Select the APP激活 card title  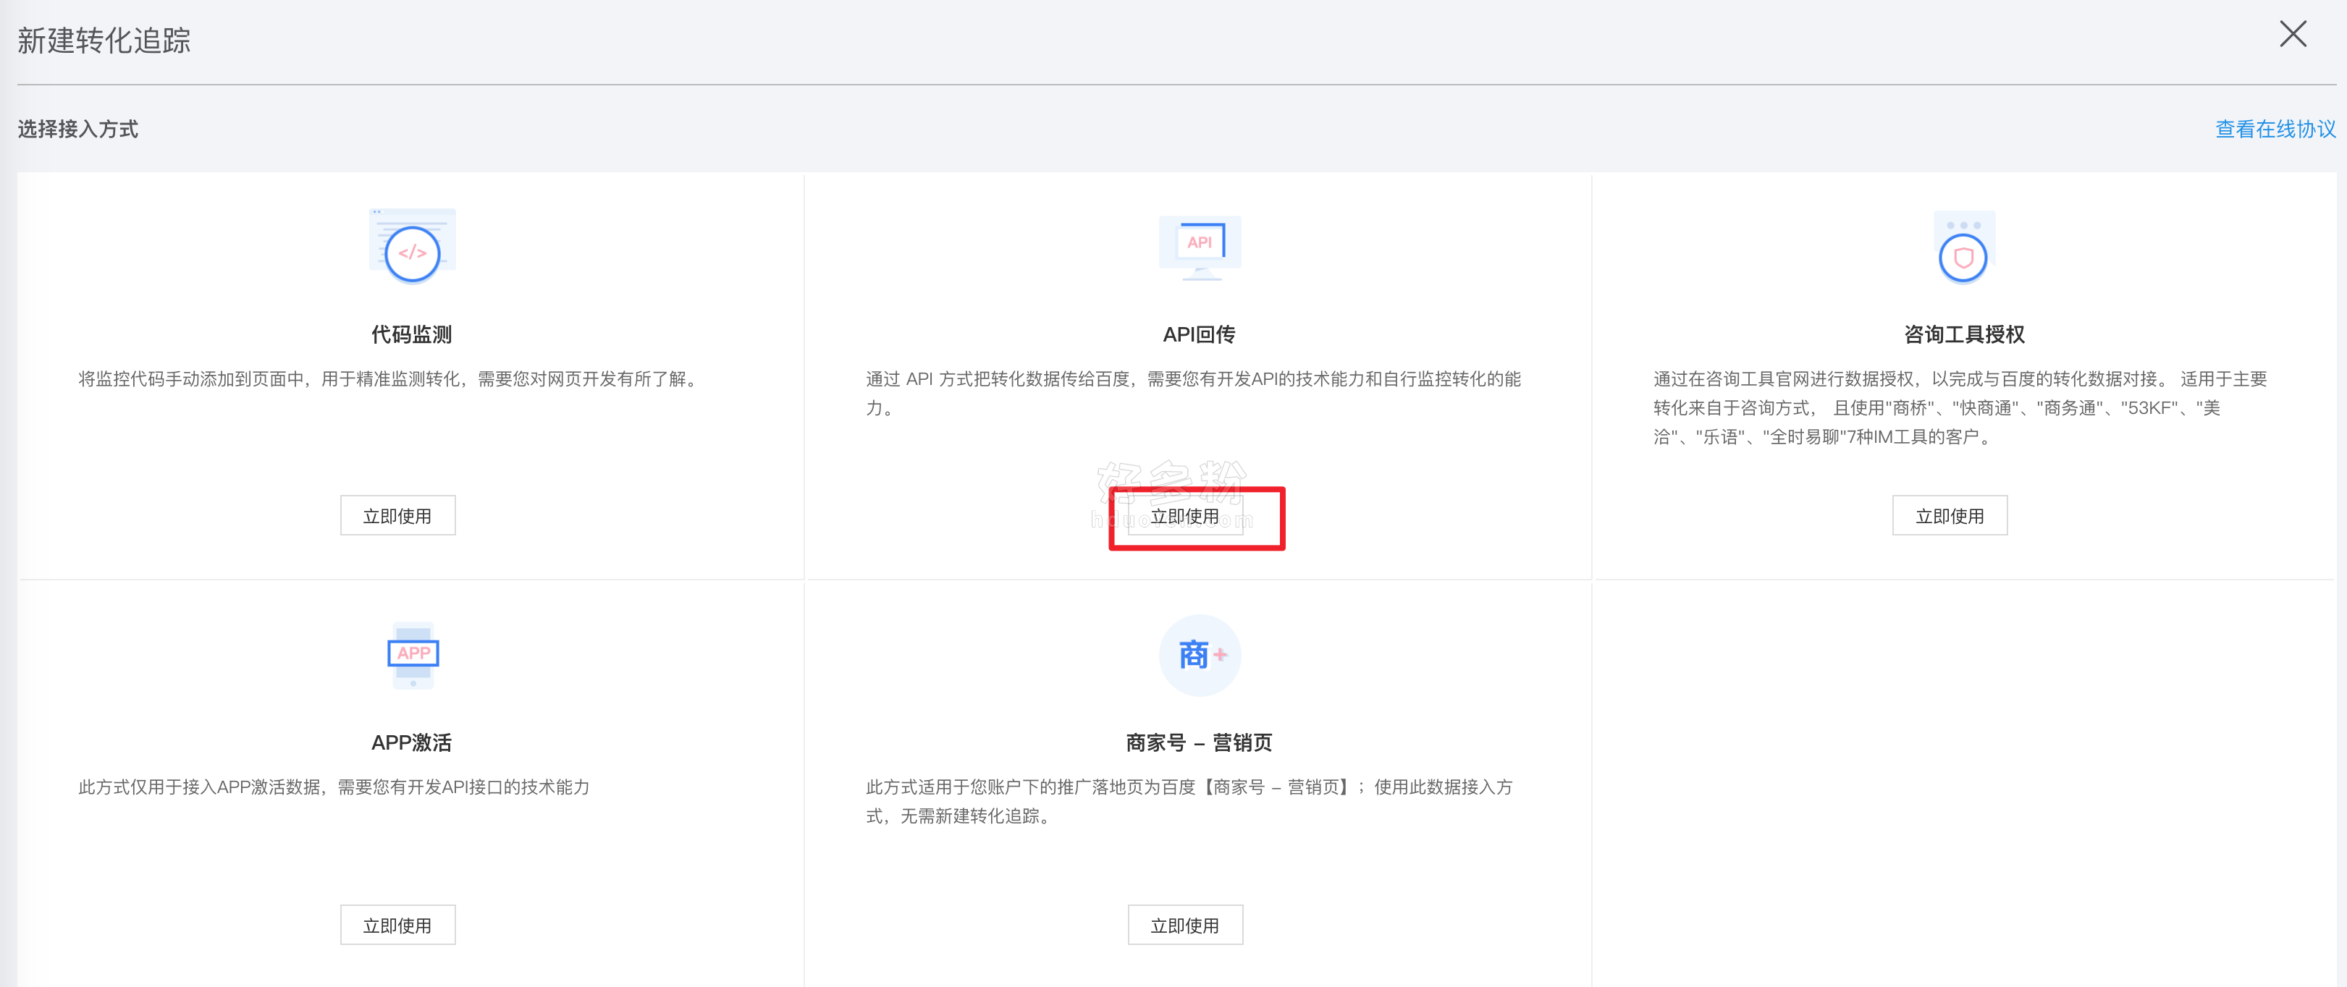coord(412,743)
